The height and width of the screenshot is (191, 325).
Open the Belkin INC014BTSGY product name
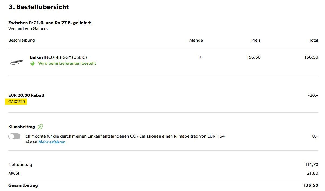tap(58, 57)
